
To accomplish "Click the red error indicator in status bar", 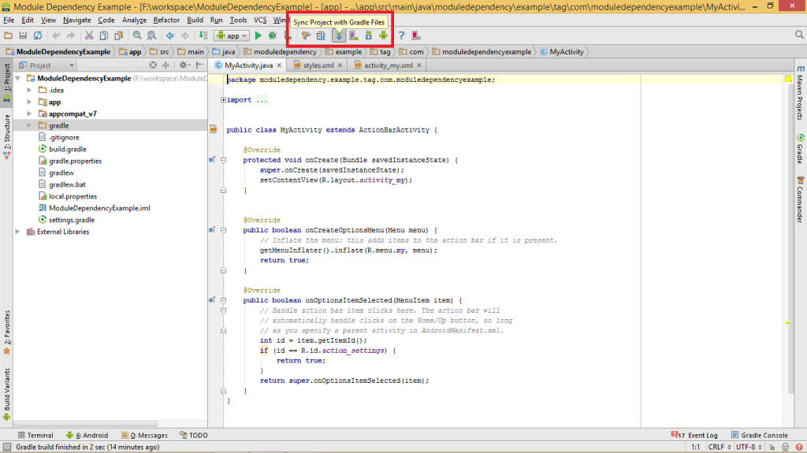I will pos(799,447).
